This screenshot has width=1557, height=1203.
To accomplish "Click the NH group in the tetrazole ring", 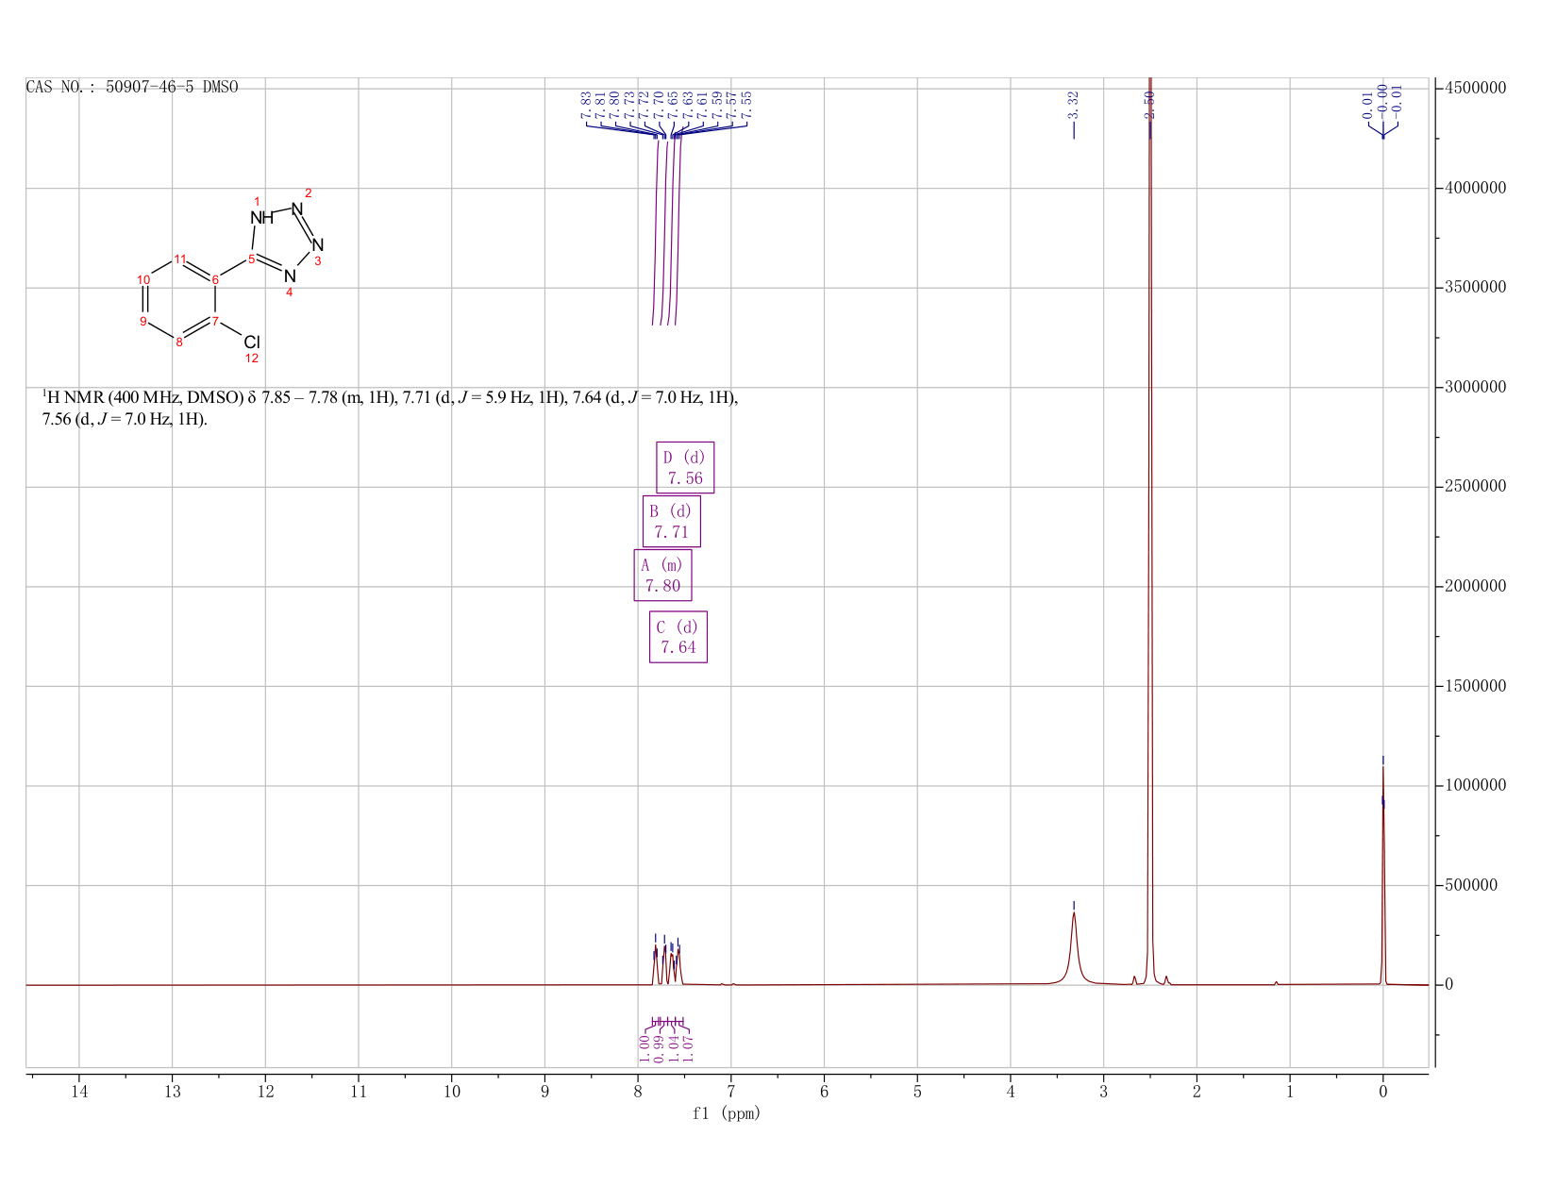I will [261, 217].
